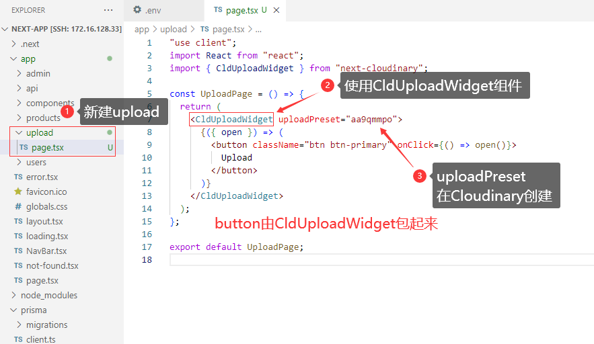Image resolution: width=594 pixels, height=344 pixels.
Task: Expand the .next folder
Action: click(13, 44)
